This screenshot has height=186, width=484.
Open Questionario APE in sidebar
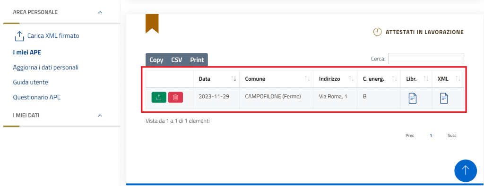pos(37,97)
